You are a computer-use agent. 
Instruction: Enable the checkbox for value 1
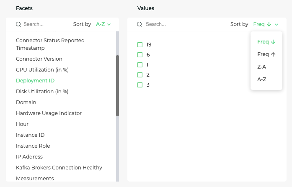pyautogui.click(x=140, y=65)
